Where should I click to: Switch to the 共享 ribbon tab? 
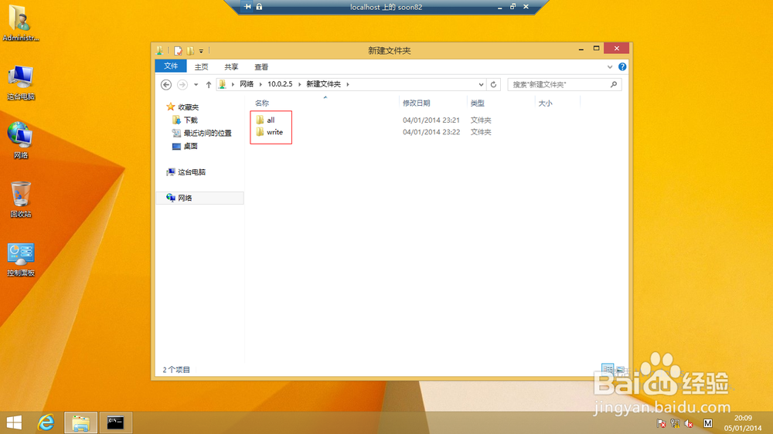click(231, 66)
